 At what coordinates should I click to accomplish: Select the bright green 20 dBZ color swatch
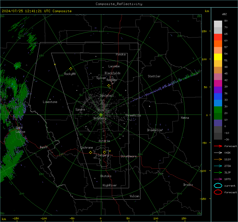click(x=218, y=110)
